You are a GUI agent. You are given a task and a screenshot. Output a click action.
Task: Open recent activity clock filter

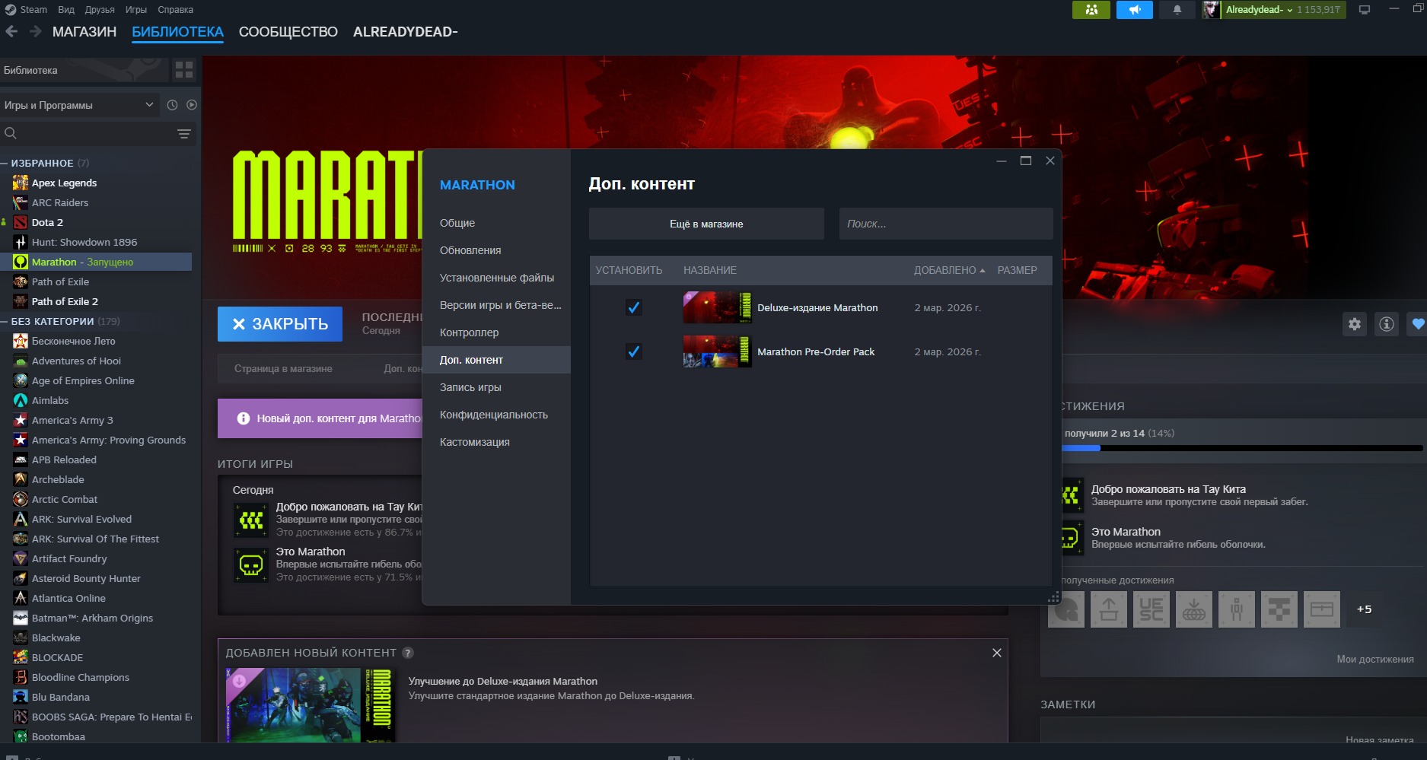pyautogui.click(x=172, y=105)
